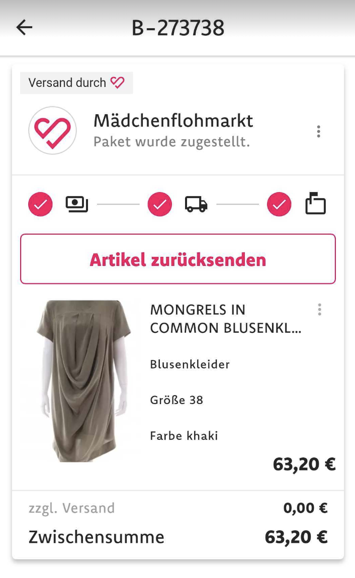355x578 pixels.
Task: Click the heart icon in Versand durch badge
Action: point(117,82)
